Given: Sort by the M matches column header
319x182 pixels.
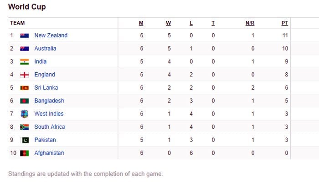Looking at the screenshot, I should tap(141, 23).
